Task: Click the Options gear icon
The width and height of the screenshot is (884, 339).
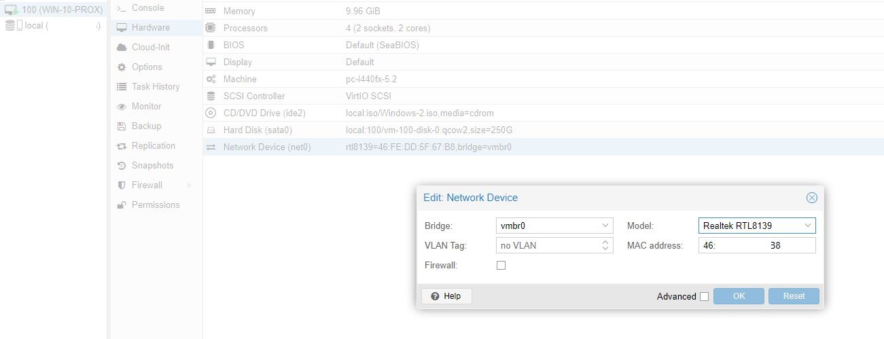Action: pyautogui.click(x=122, y=67)
